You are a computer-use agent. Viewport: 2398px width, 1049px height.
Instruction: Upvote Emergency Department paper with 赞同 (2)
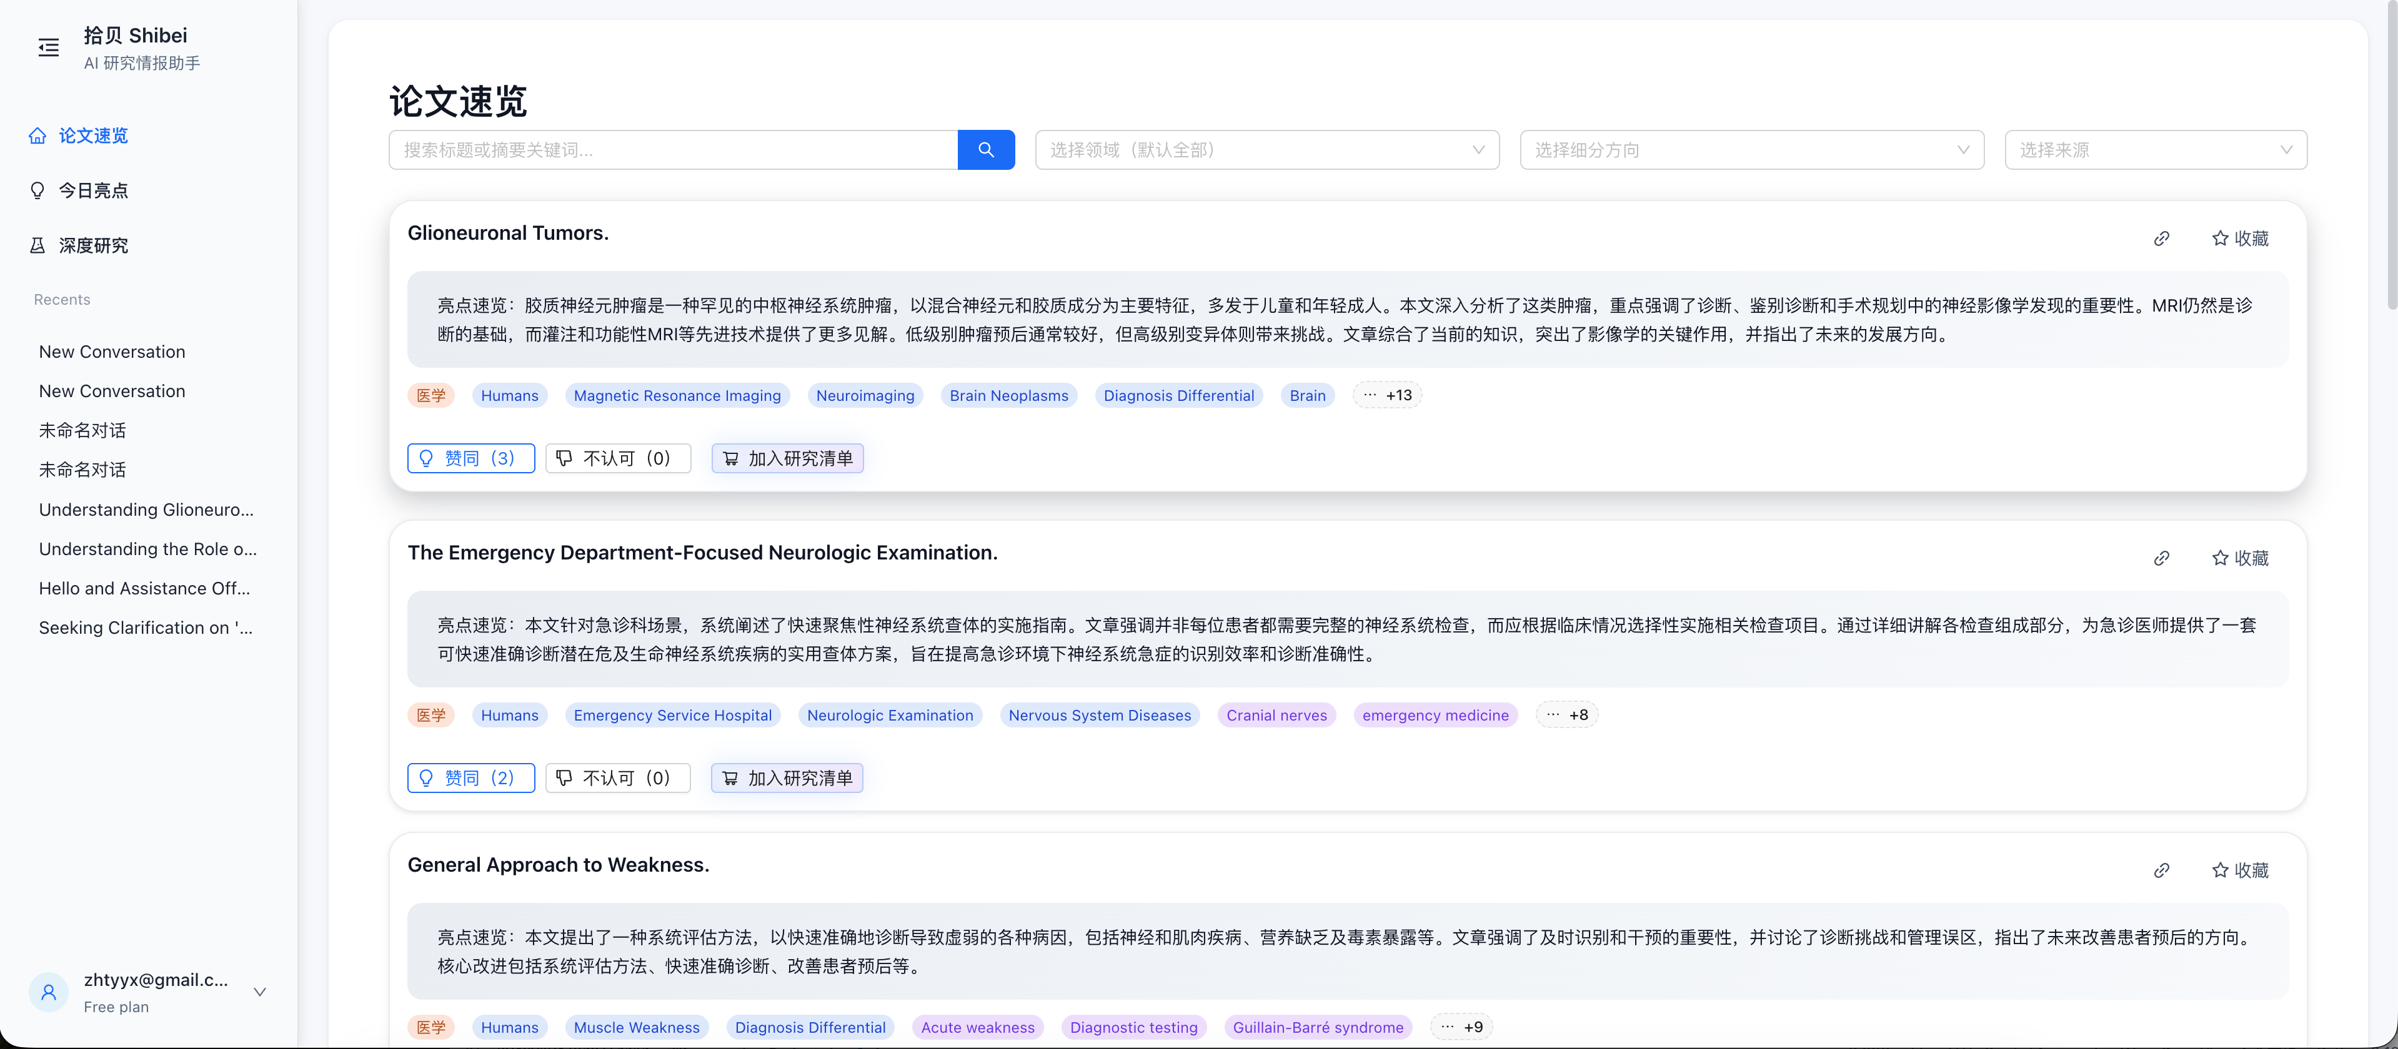471,777
